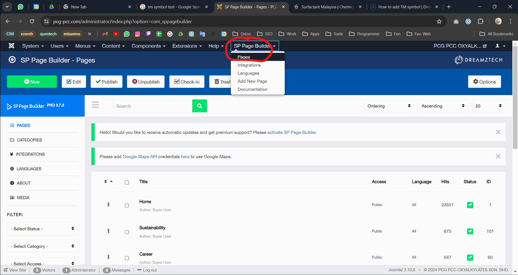Click the Joomla logo icon in admin bar
The height and width of the screenshot is (275, 518).
point(11,46)
